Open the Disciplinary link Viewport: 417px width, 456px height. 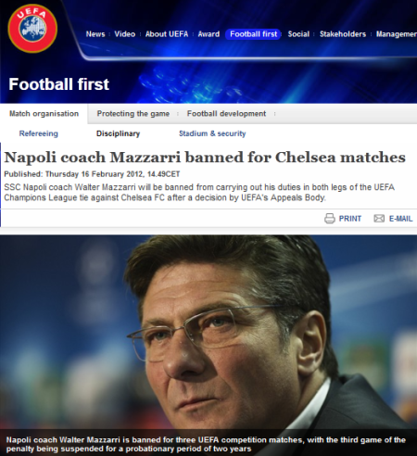point(118,133)
